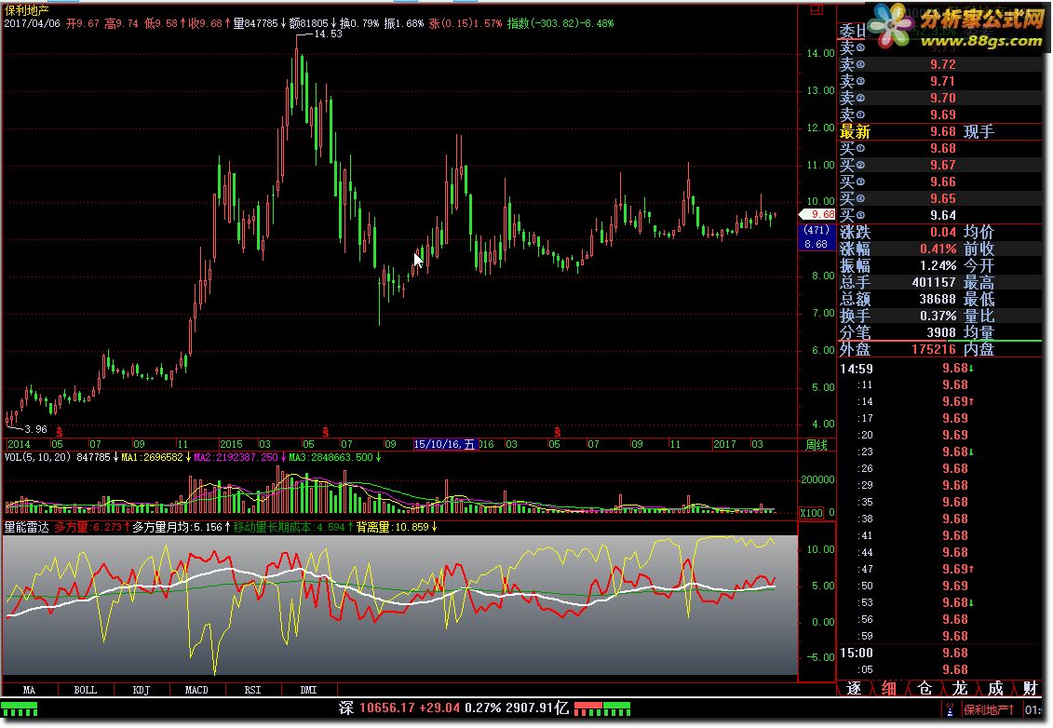Screen dimensions: 1053x728
Task: Click the 多方量月均:5.156 label
Action: pos(177,527)
